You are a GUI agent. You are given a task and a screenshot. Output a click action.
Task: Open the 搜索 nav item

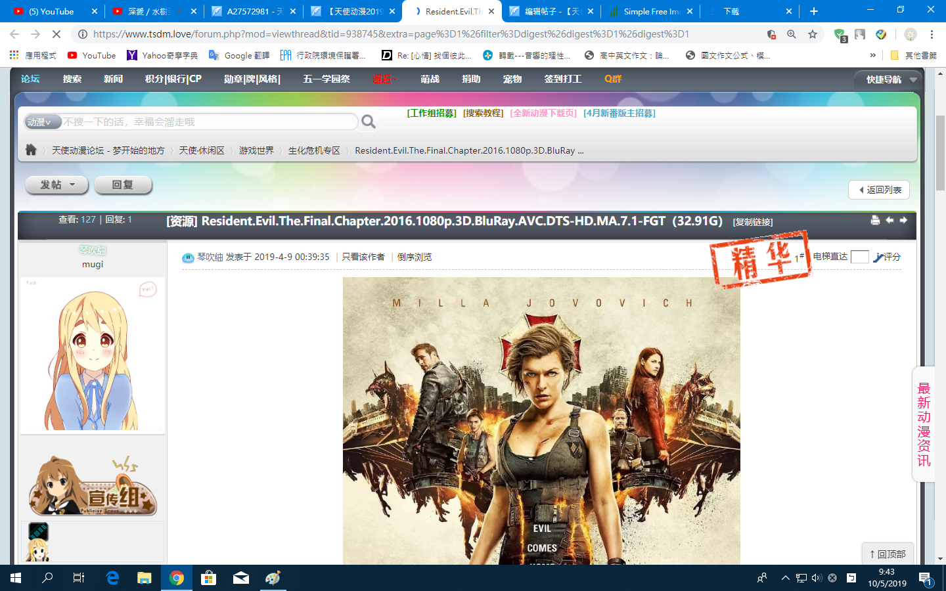(x=72, y=79)
